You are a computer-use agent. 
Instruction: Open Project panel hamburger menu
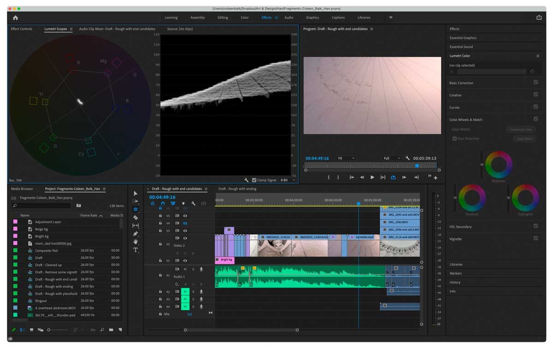[x=104, y=189]
